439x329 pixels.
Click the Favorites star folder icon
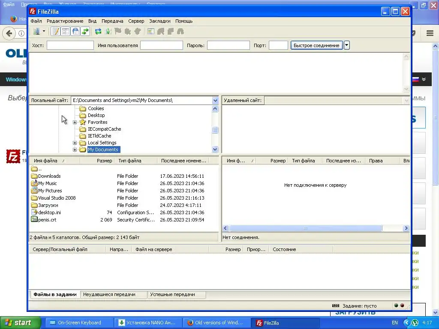(83, 122)
